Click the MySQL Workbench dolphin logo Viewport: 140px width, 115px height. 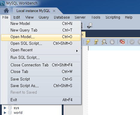(x=2, y=3)
